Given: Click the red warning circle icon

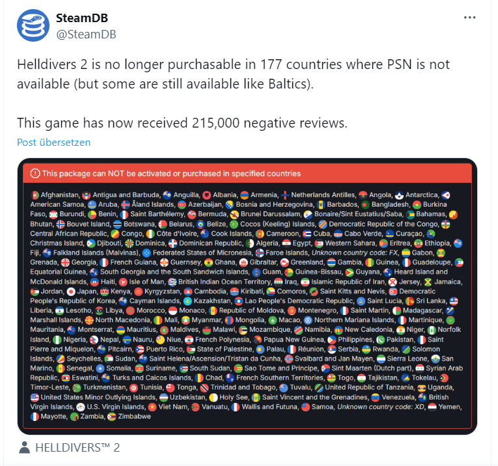Looking at the screenshot, I should pos(35,174).
